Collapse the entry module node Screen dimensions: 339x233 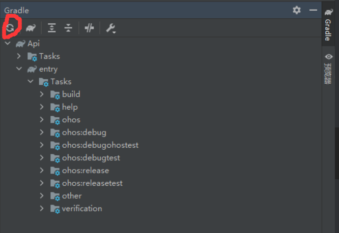pos(19,69)
